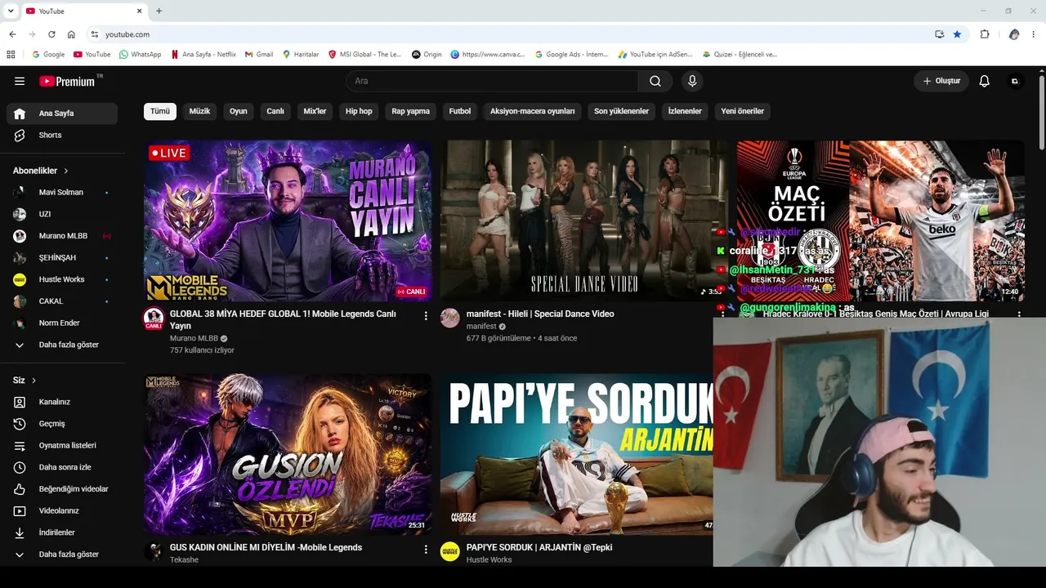Viewport: 1046px width, 588px height.
Task: Open manifest channel avatar beside video title
Action: (x=450, y=318)
